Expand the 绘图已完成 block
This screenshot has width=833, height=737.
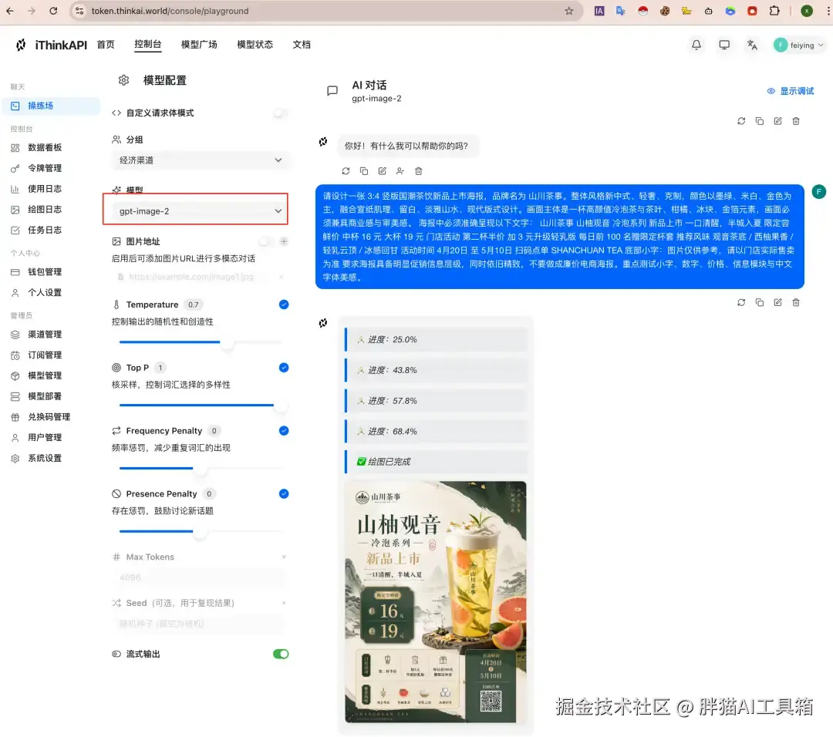coord(436,462)
